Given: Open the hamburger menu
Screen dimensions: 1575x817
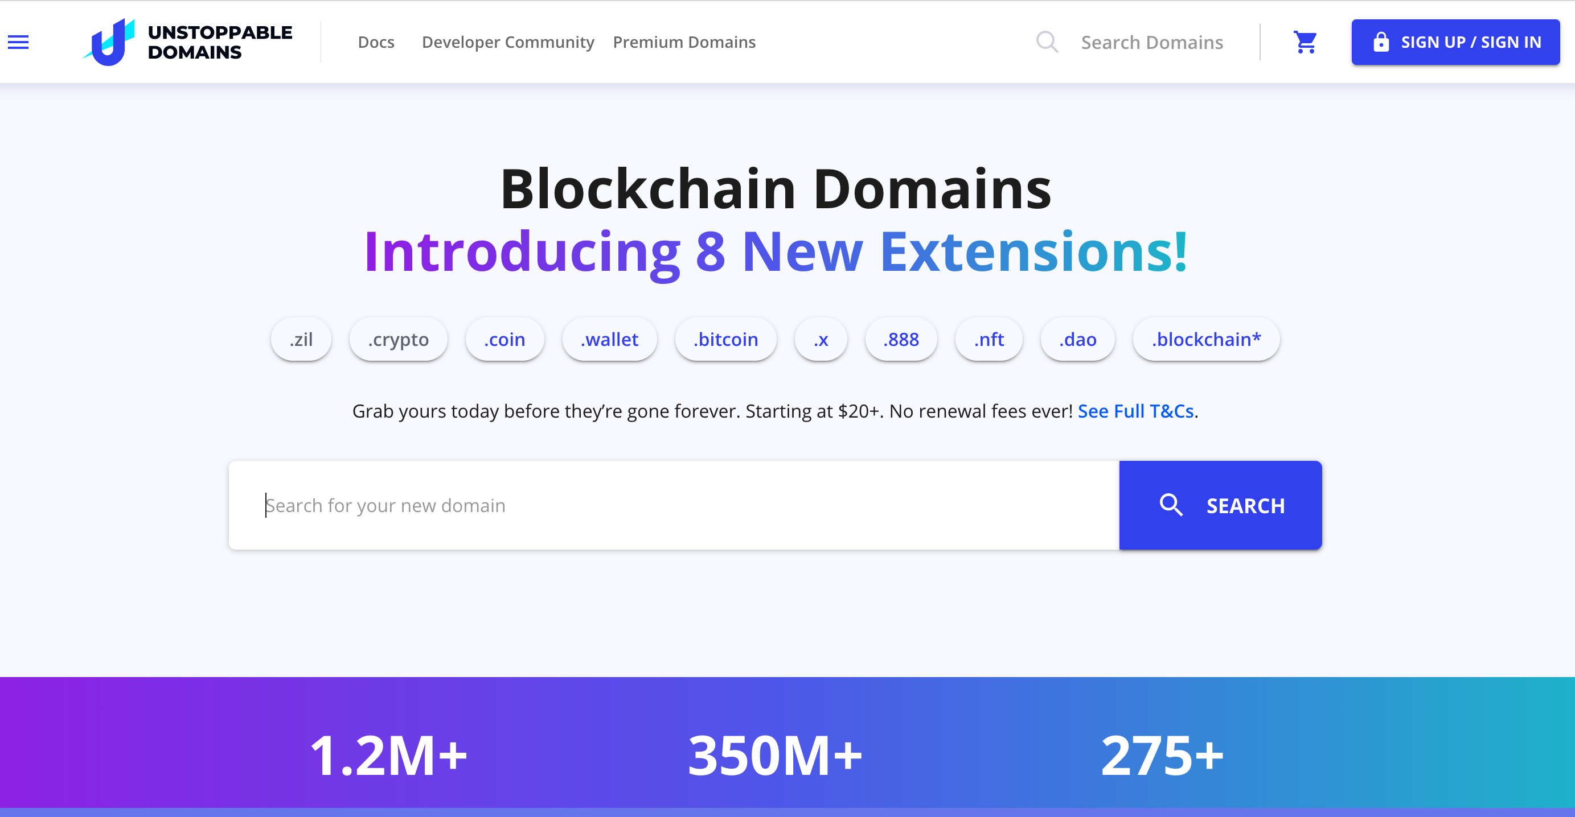Looking at the screenshot, I should (x=18, y=42).
